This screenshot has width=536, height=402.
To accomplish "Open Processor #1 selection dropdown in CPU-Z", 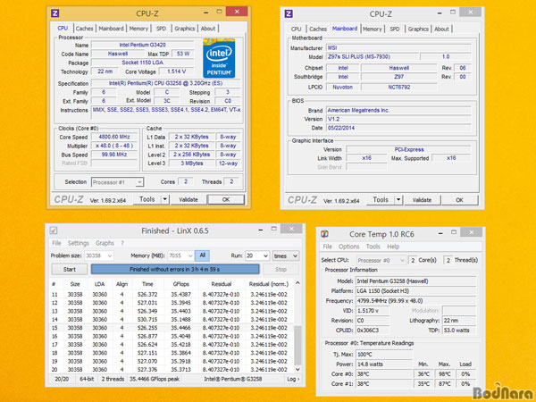I will [x=117, y=182].
